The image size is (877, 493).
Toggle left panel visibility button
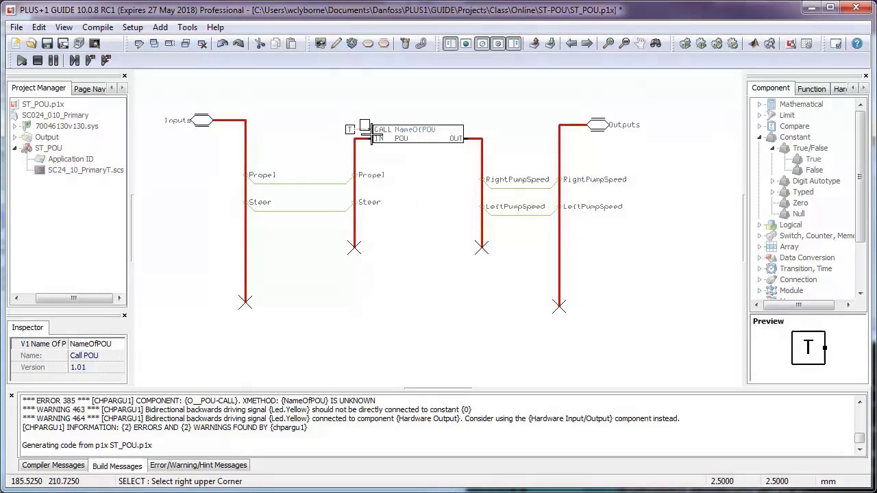pos(450,44)
